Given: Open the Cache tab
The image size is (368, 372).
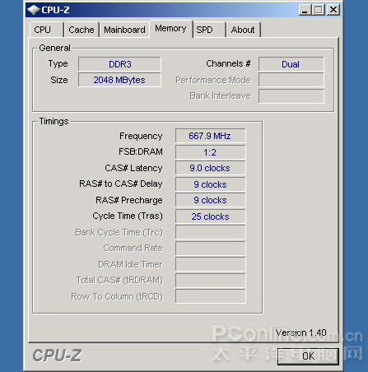Looking at the screenshot, I should (x=82, y=30).
